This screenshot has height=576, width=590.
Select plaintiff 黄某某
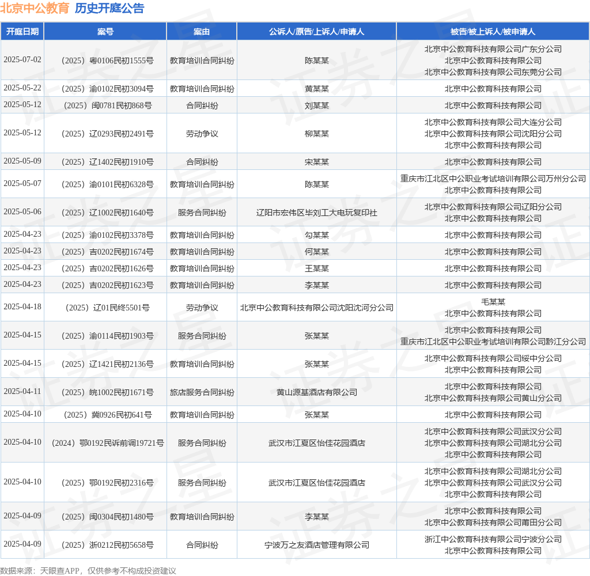[317, 89]
